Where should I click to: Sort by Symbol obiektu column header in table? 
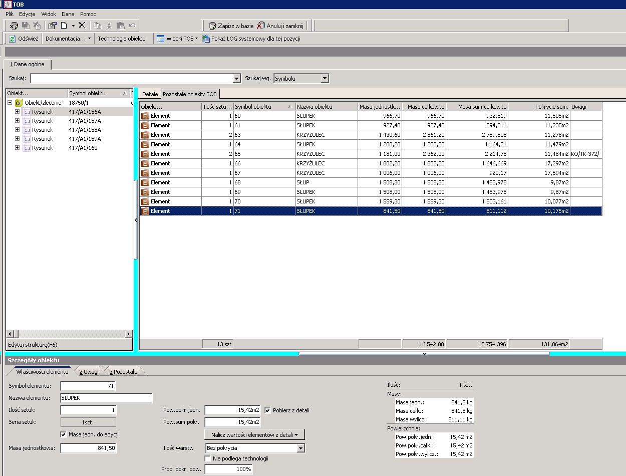(264, 107)
